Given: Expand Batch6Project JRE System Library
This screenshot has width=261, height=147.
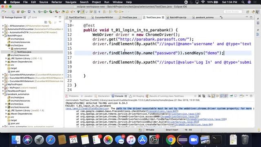Looking at the screenshot, I should [x=7, y=58].
